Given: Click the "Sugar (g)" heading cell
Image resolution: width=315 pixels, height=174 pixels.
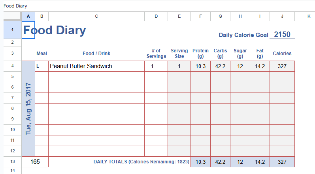Looking at the screenshot, I should point(240,53).
